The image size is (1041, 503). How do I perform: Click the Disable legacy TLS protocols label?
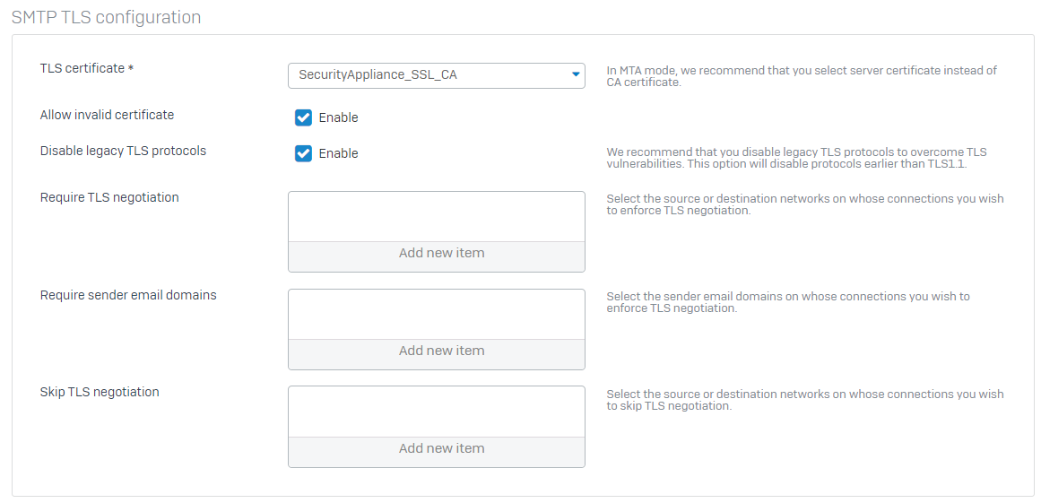tap(123, 151)
